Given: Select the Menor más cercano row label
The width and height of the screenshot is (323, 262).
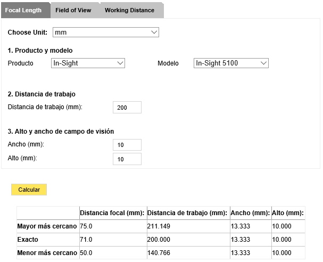Looking at the screenshot, I should [47, 253].
